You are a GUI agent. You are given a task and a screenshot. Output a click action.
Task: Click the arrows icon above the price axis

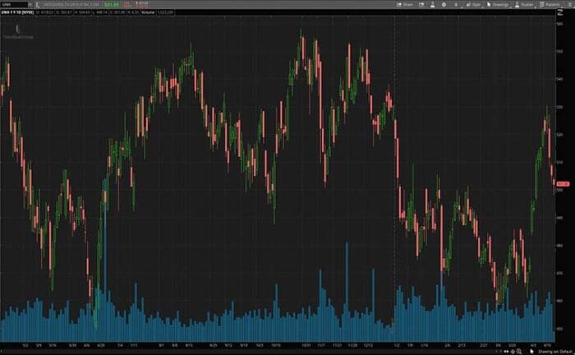560,12
